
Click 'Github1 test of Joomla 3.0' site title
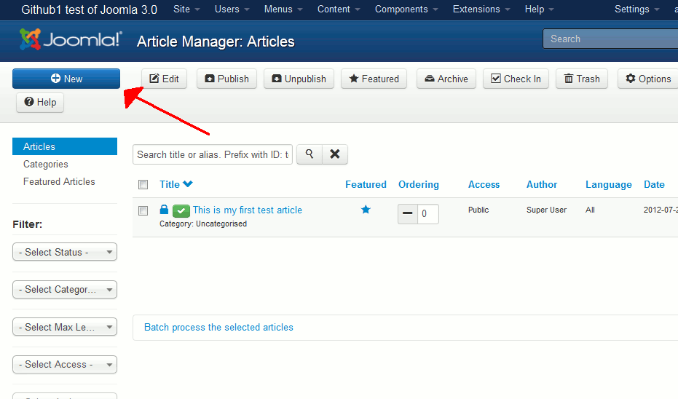89,9
